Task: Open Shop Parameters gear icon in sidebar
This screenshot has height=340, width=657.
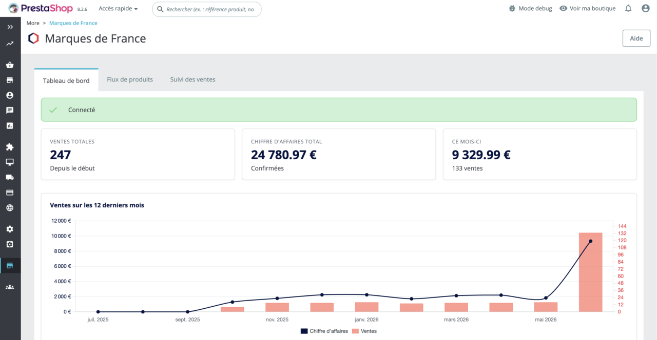Action: tap(10, 229)
